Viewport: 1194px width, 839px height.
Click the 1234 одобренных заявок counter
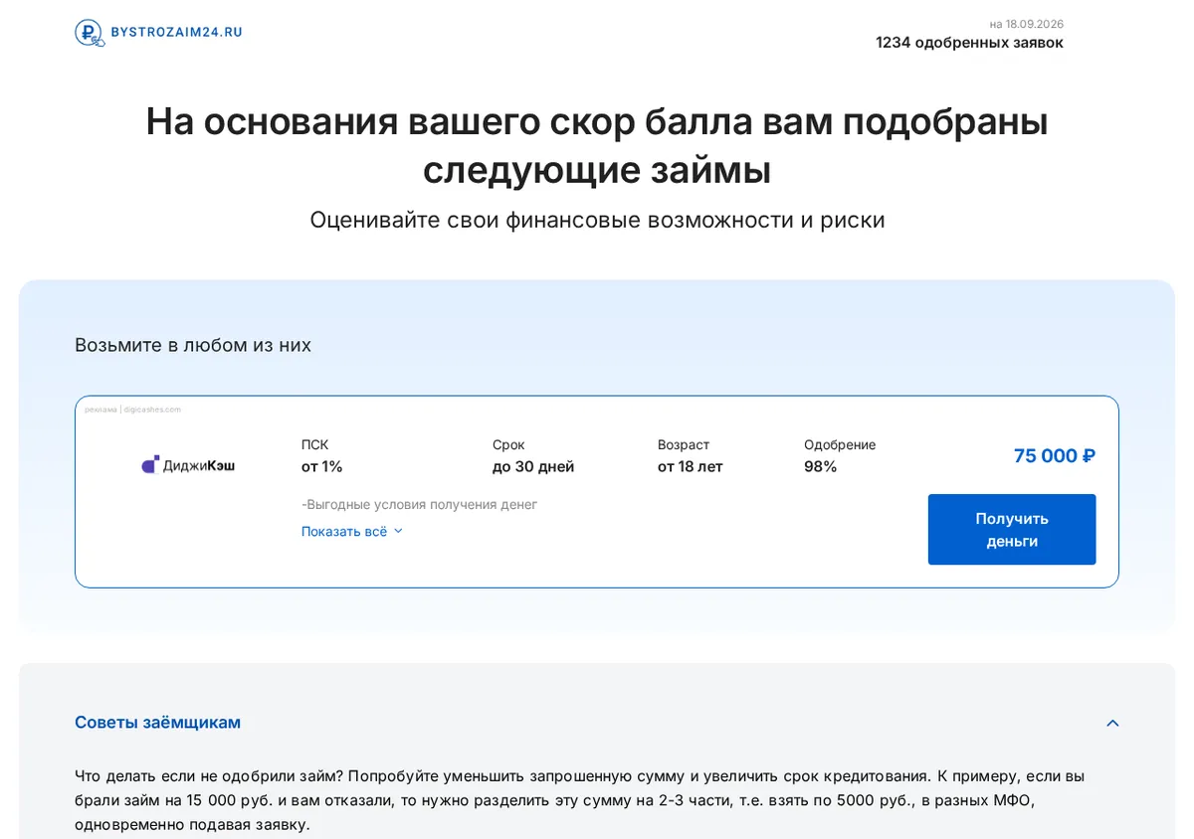(969, 43)
